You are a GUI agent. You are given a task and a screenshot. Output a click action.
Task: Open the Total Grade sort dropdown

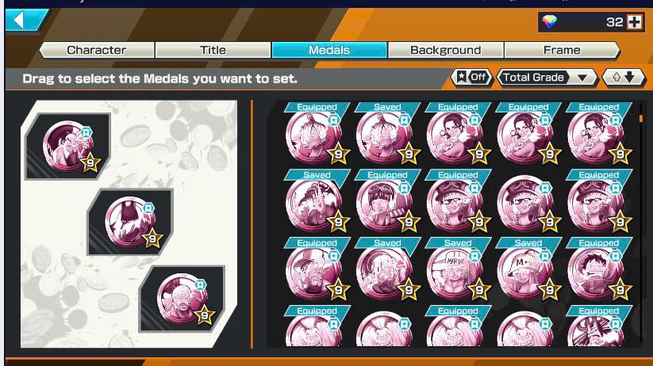point(547,78)
